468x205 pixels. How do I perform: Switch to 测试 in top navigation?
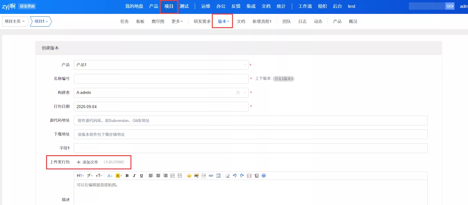point(184,6)
